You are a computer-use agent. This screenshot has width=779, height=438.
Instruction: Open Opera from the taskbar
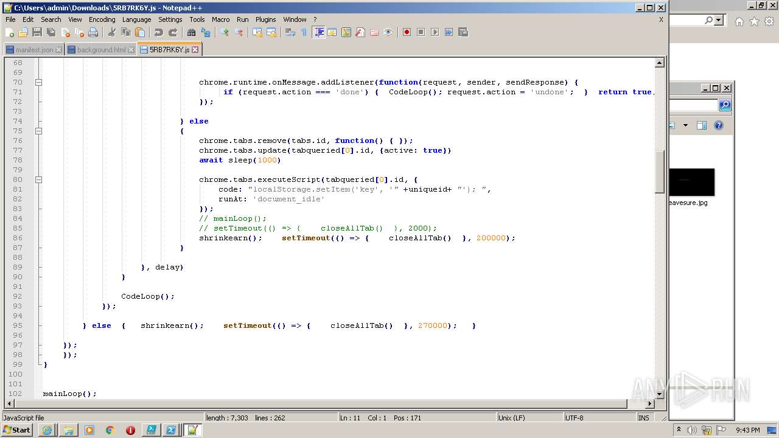coord(130,430)
